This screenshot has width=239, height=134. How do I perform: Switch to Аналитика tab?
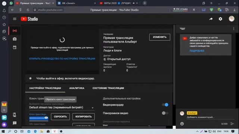click(x=77, y=88)
